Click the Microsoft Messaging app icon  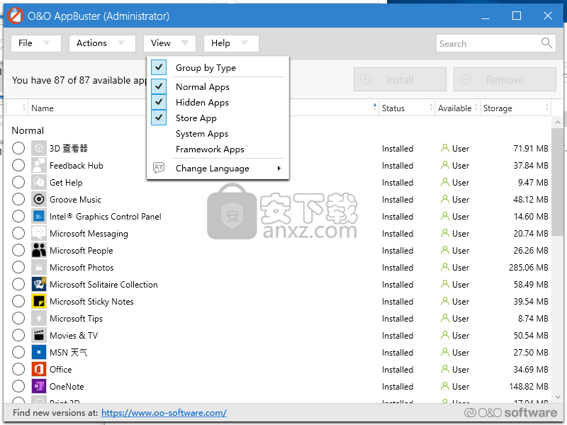click(x=39, y=233)
